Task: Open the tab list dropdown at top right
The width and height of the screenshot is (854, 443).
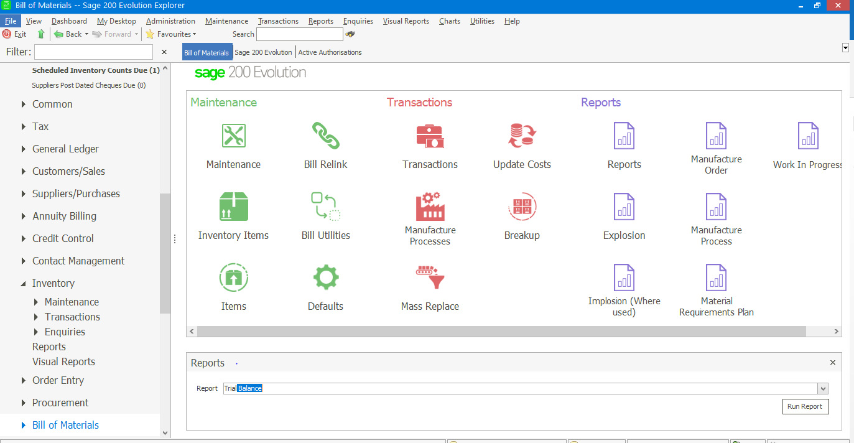Action: [x=845, y=48]
